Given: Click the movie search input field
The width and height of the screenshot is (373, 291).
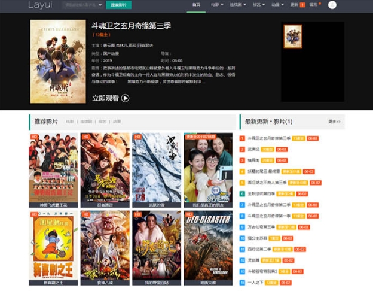Looking at the screenshot, I should [x=80, y=5].
